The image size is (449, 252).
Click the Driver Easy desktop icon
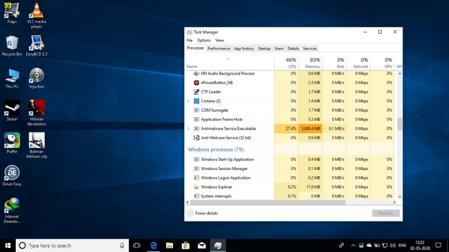(x=12, y=176)
